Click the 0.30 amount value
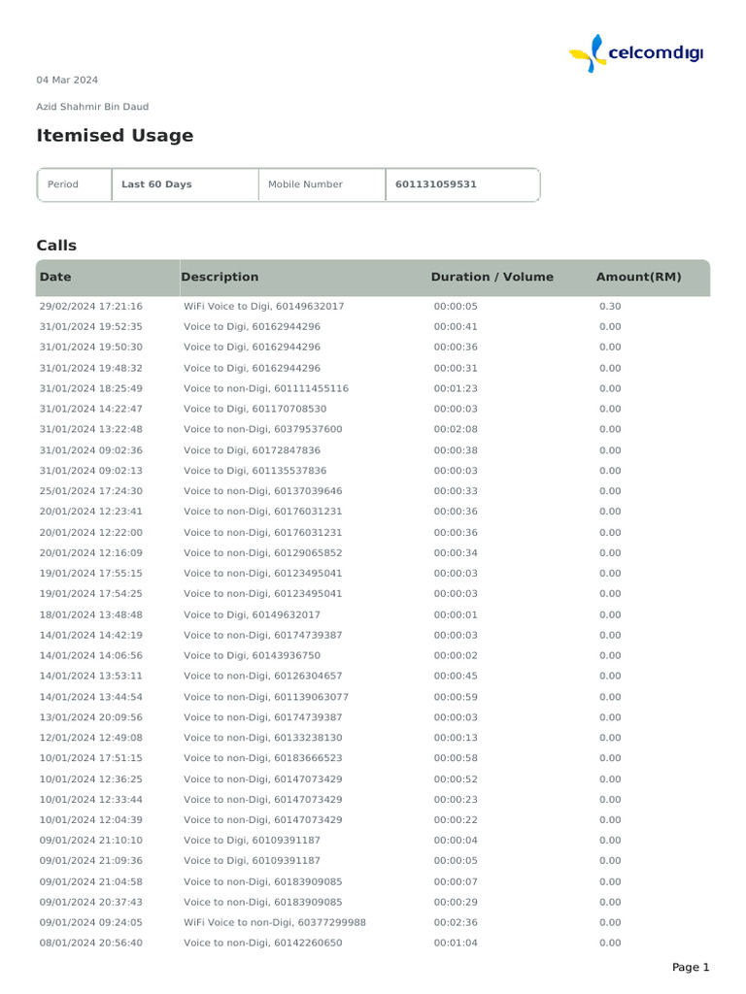 [x=610, y=306]
